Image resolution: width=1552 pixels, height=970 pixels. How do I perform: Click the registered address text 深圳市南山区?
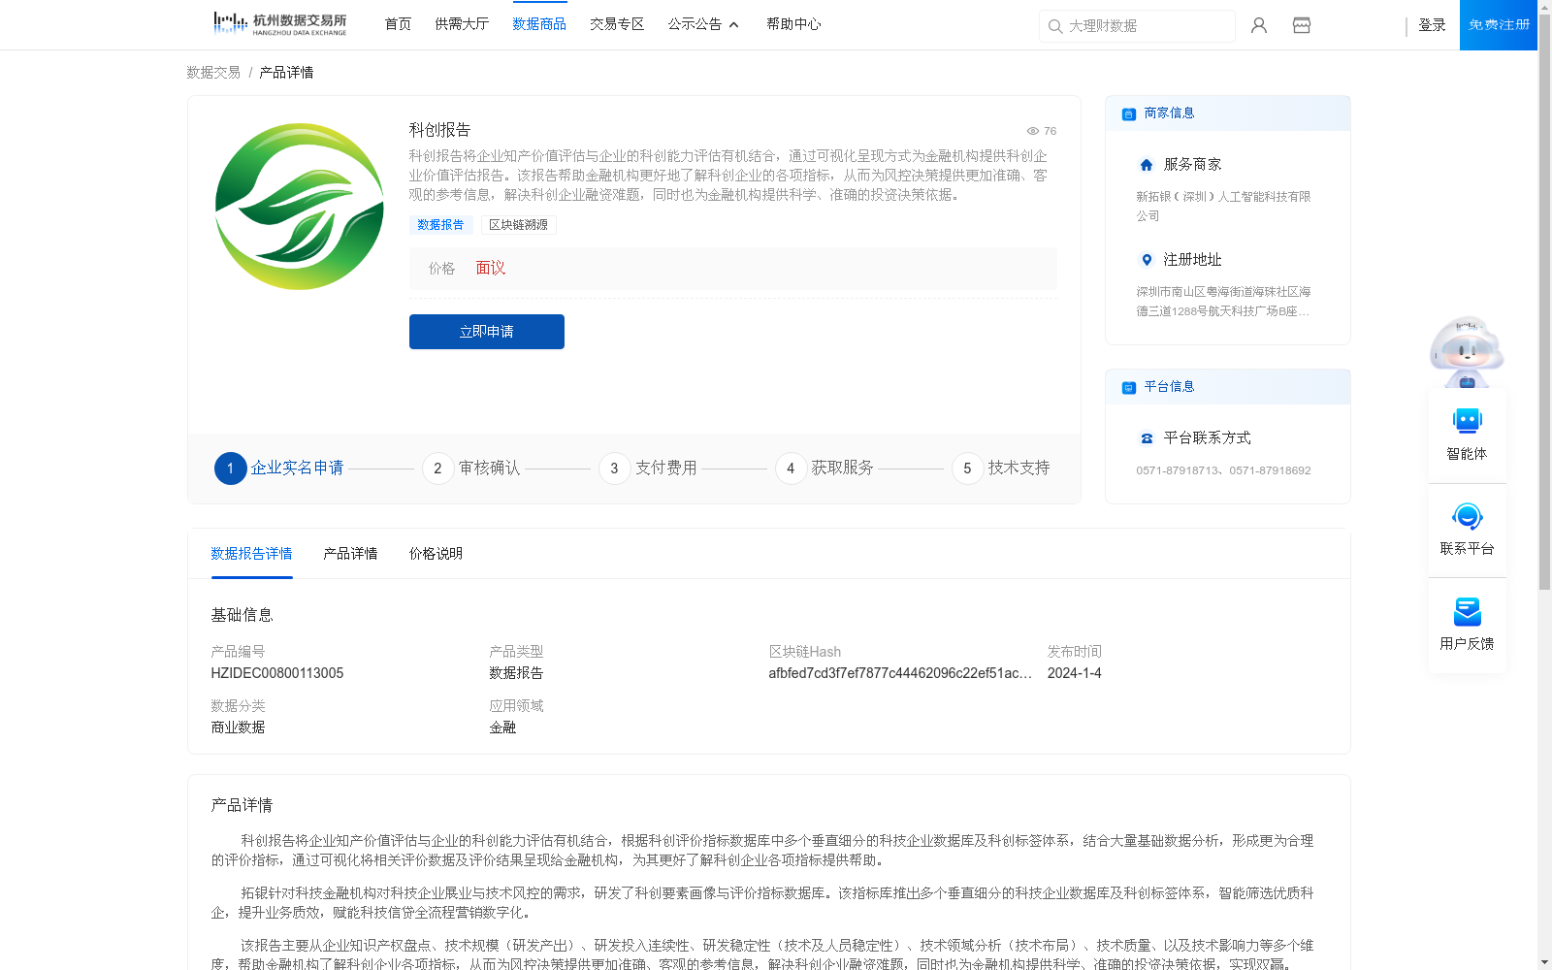(x=1223, y=302)
